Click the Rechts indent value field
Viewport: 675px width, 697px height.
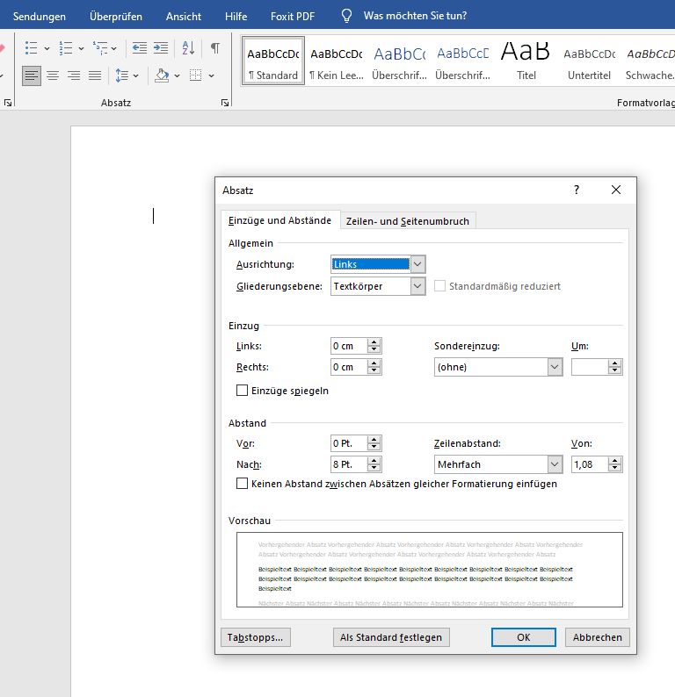point(349,367)
